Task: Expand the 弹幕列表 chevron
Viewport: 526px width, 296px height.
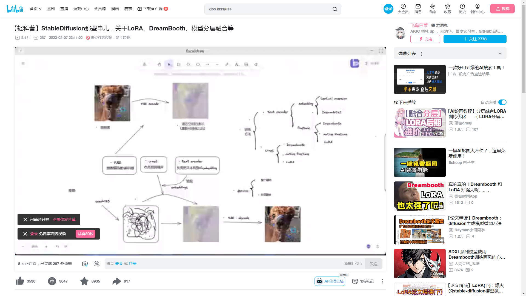Action: click(500, 53)
